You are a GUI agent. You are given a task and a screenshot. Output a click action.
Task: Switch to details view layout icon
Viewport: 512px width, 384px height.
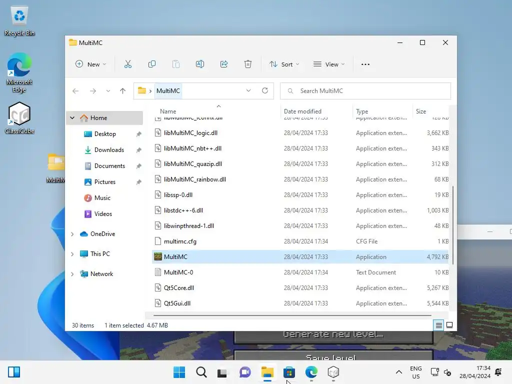point(438,325)
